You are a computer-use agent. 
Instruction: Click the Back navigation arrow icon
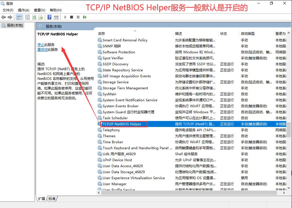3,17
